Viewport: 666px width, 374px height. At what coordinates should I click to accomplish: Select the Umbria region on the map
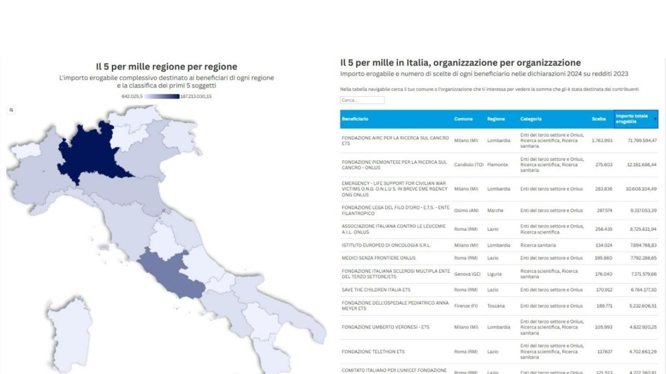pyautogui.click(x=166, y=240)
